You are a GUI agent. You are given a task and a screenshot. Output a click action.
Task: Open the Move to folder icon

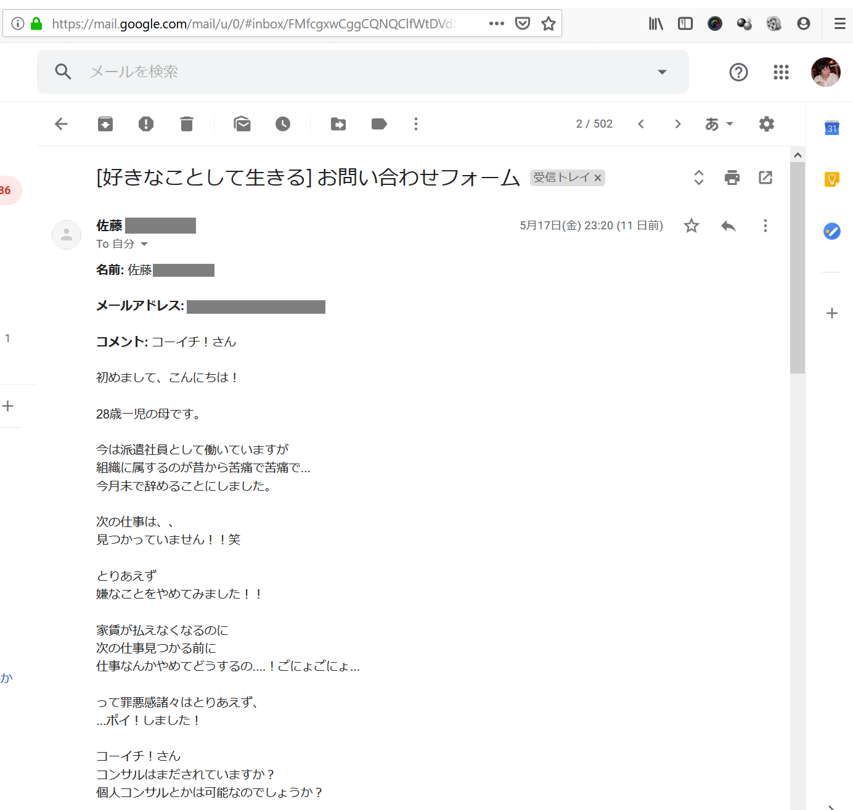(338, 124)
